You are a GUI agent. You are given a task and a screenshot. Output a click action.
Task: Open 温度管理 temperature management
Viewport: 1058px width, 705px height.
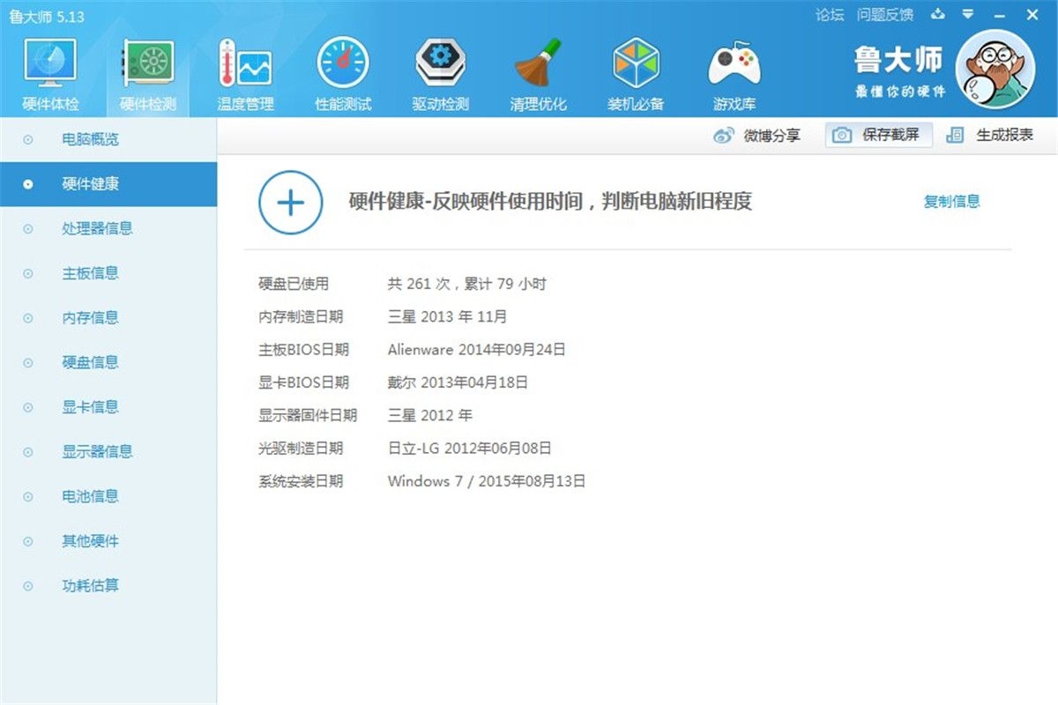[x=245, y=75]
